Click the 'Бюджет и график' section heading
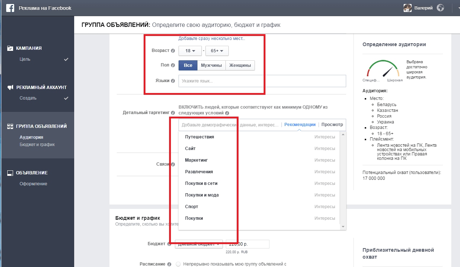The width and height of the screenshot is (460, 267). 138,218
